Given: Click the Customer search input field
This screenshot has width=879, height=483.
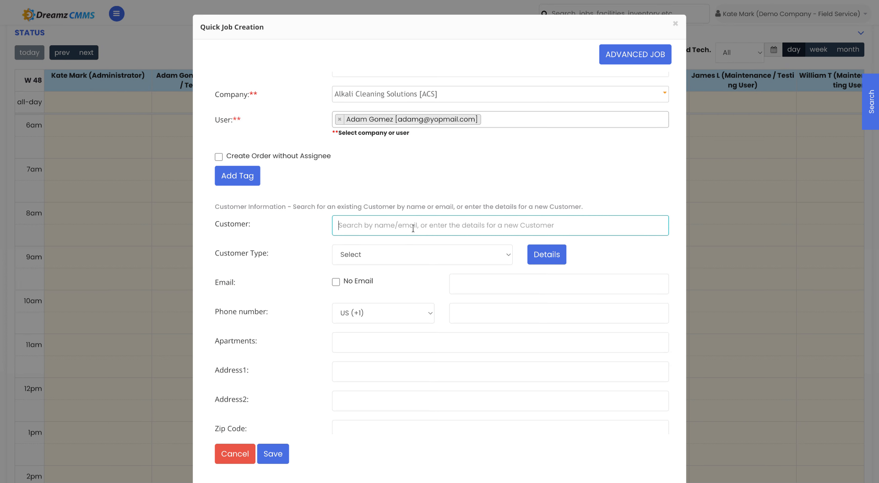Looking at the screenshot, I should tap(500, 225).
